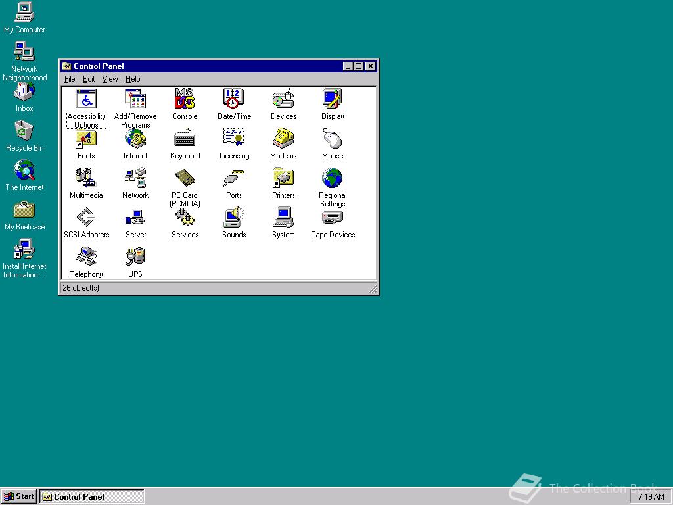Click the Network applet icon

tap(135, 178)
